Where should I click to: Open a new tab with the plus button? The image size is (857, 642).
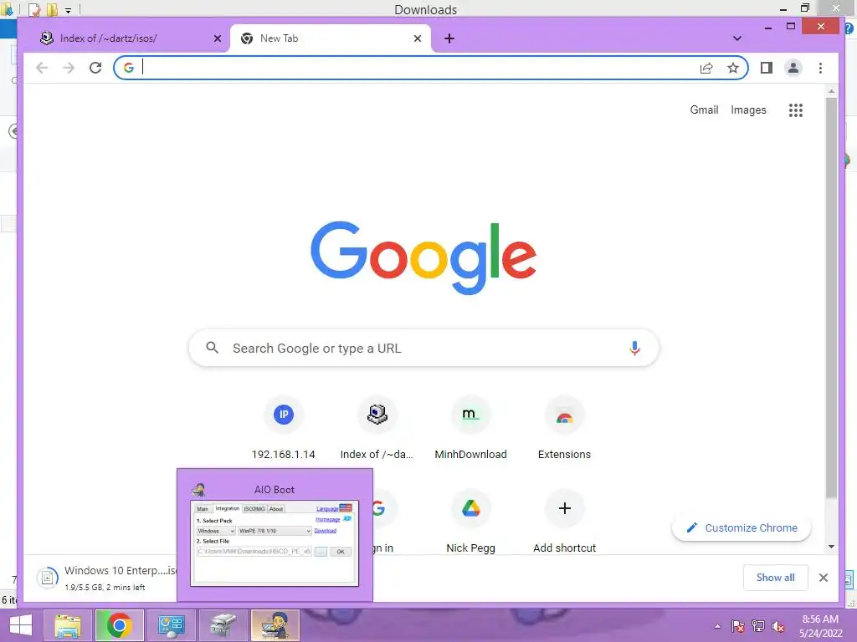tap(449, 38)
